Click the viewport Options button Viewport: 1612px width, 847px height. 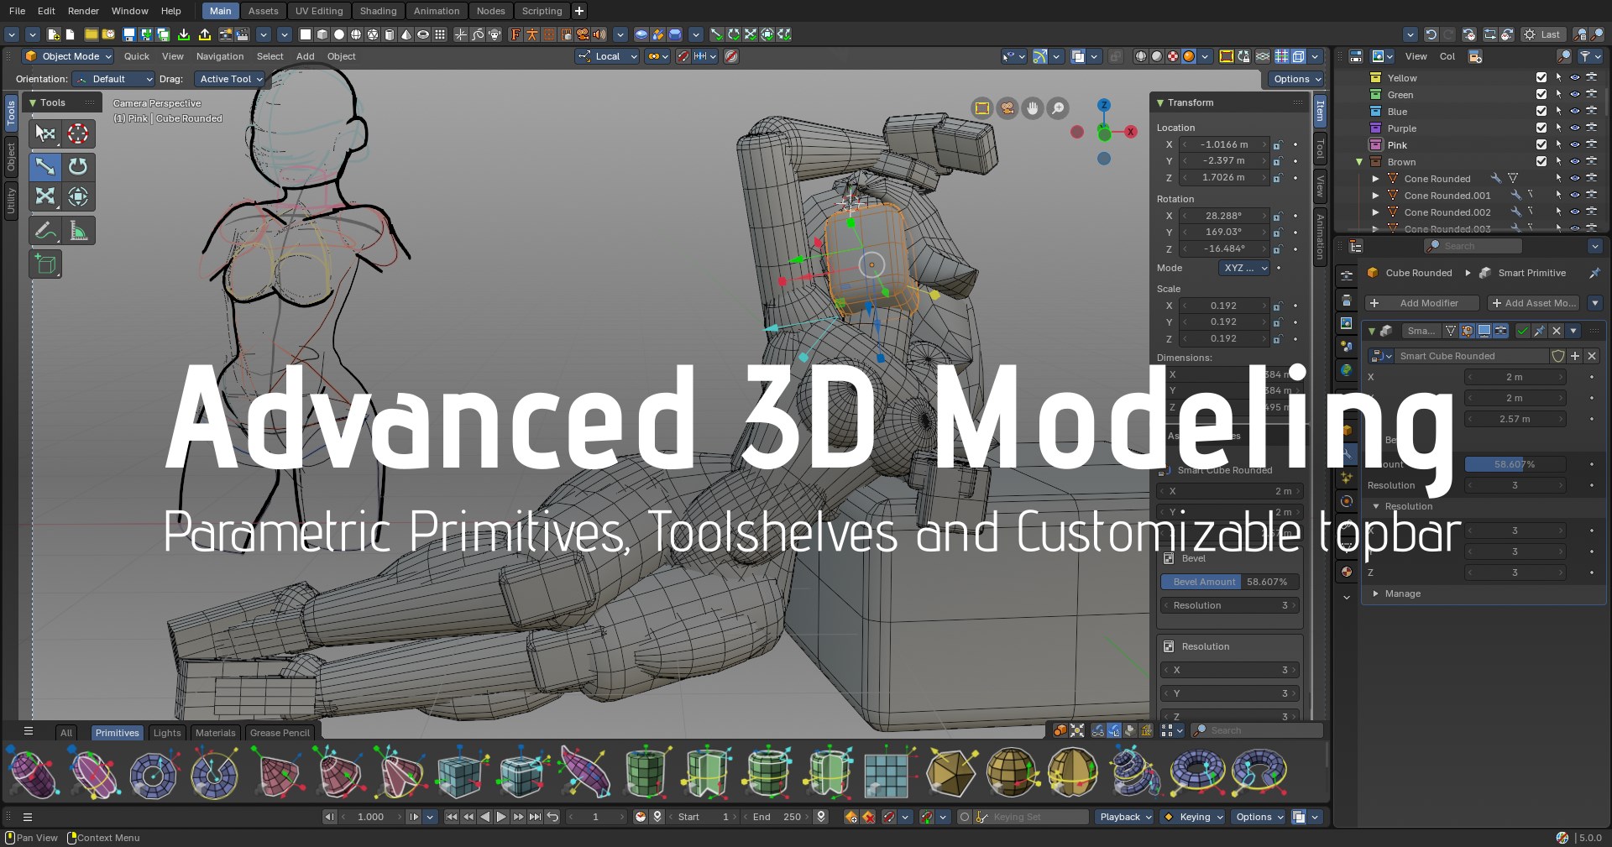tap(1296, 79)
